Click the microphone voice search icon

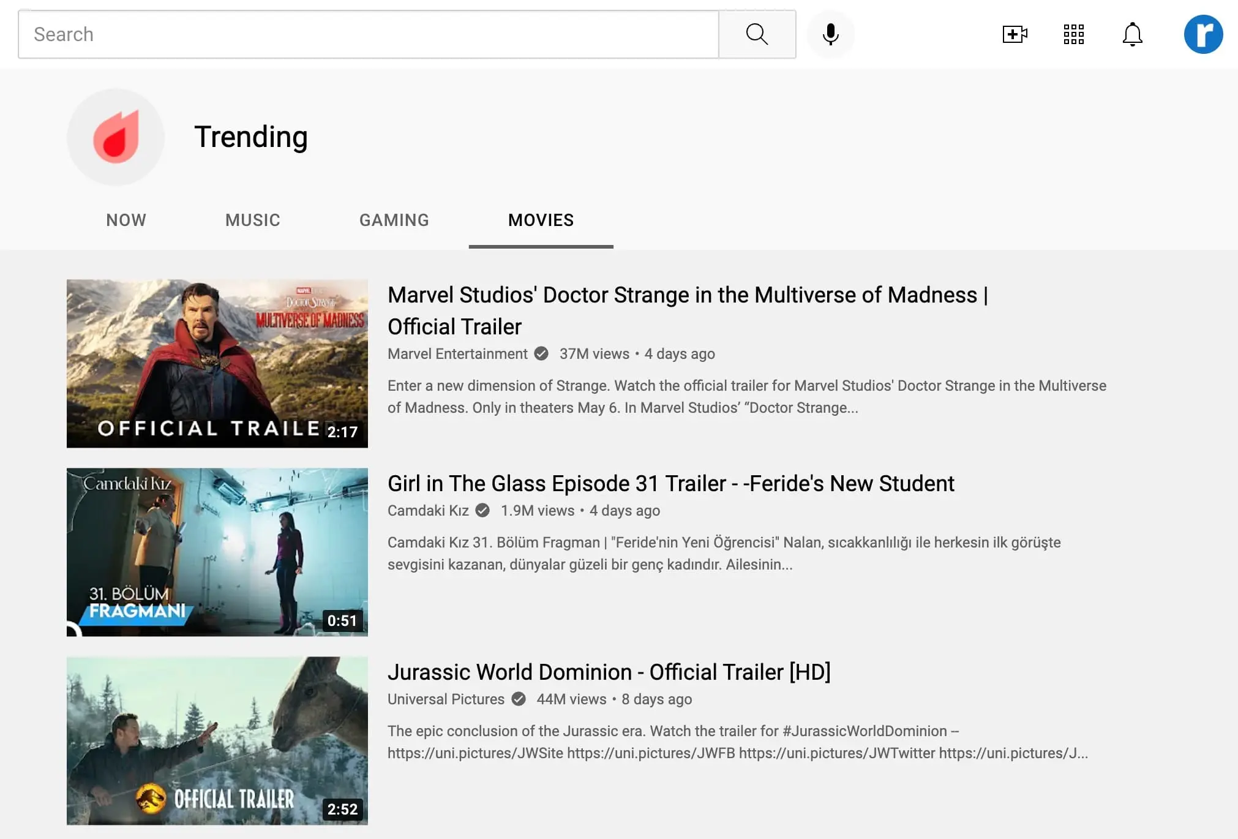point(830,34)
